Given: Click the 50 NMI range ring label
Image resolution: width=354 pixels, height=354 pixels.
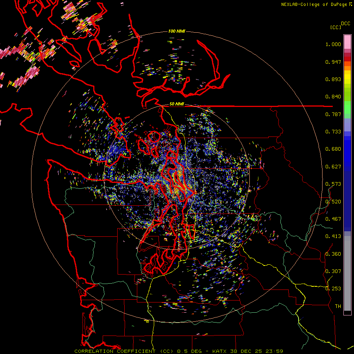Looking at the screenshot, I should pos(177,104).
